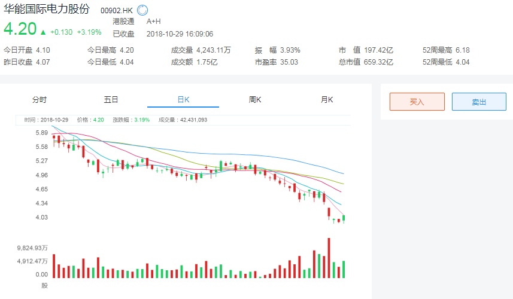Image resolution: width=513 pixels, height=299 pixels.
Task: Click the green up-arrow price indicator
Action: (43, 30)
